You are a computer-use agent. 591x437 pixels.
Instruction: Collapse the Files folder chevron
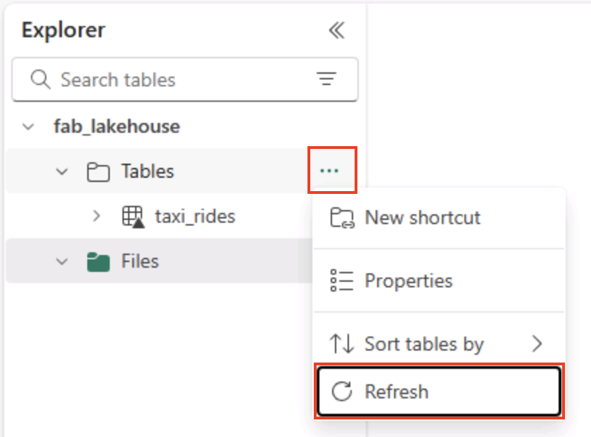point(63,261)
